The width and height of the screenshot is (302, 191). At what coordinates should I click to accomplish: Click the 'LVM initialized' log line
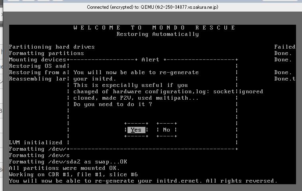pos(36,142)
